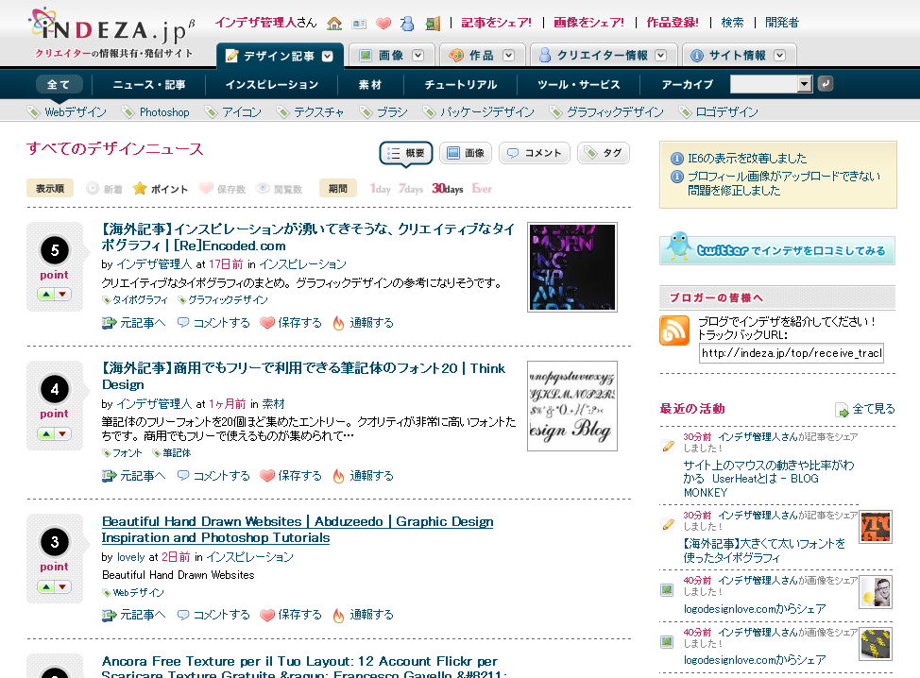Screen dimensions: 920x678
Task: Vote up the 5 point article
Action: (x=46, y=294)
